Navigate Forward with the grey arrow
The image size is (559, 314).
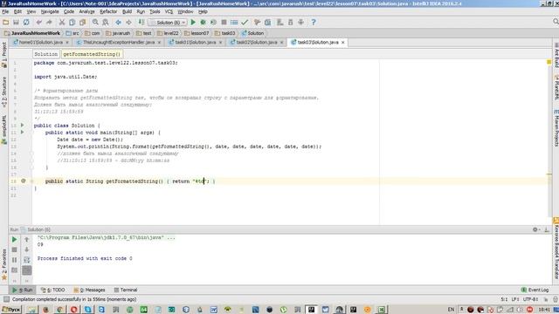point(128,22)
